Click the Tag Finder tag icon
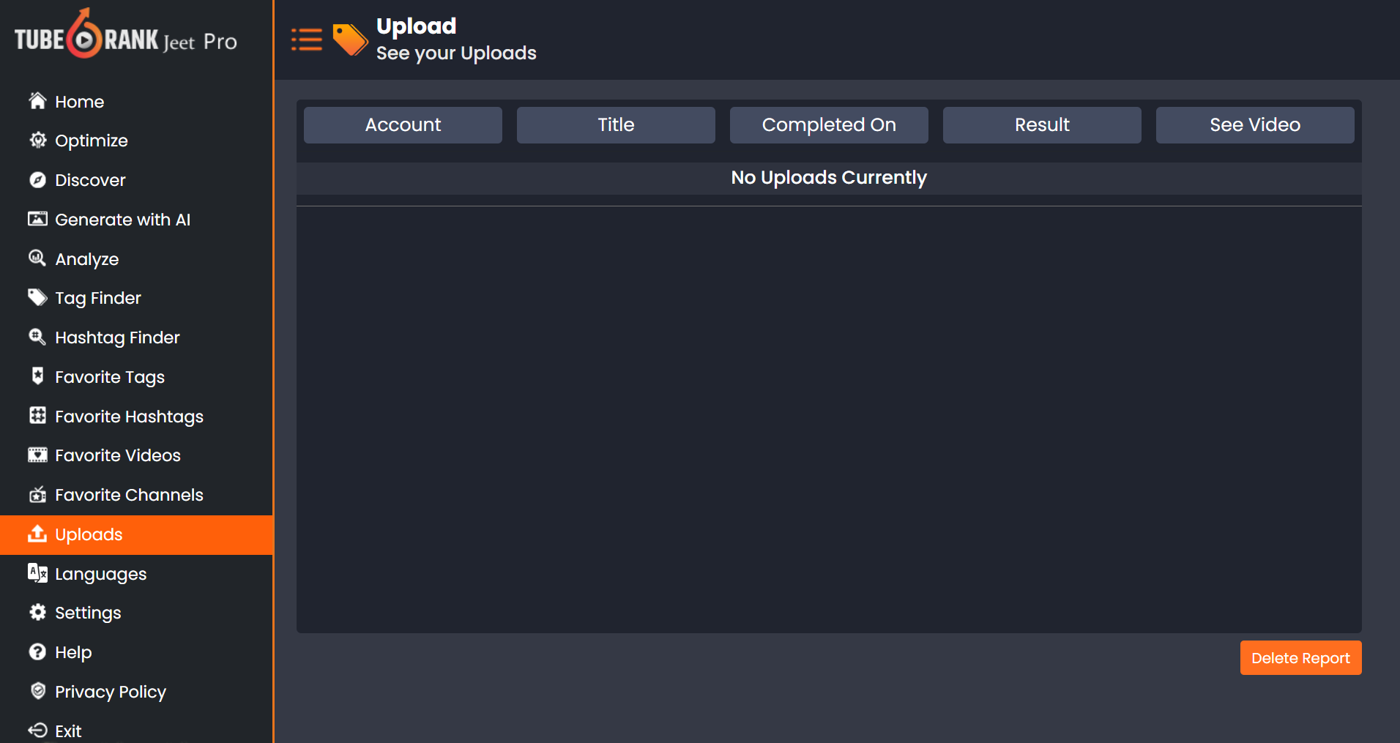The height and width of the screenshot is (743, 1400). (x=37, y=297)
